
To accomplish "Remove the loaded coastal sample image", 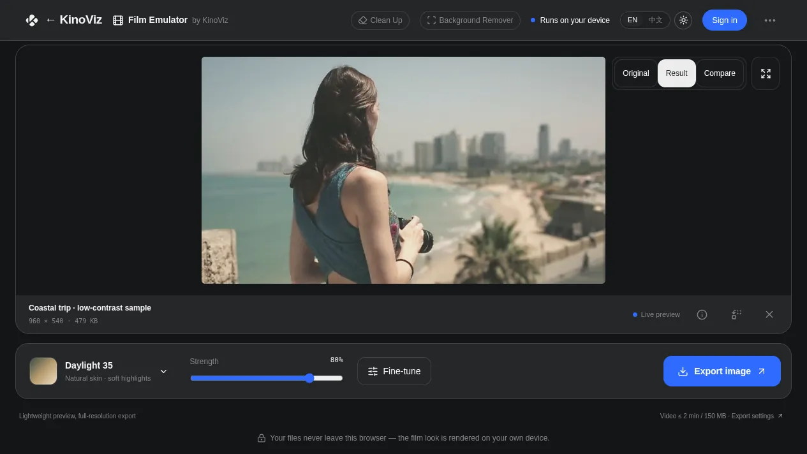I will click(x=769, y=314).
